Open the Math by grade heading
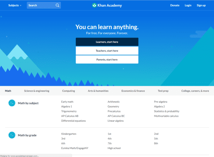 coord(27,135)
